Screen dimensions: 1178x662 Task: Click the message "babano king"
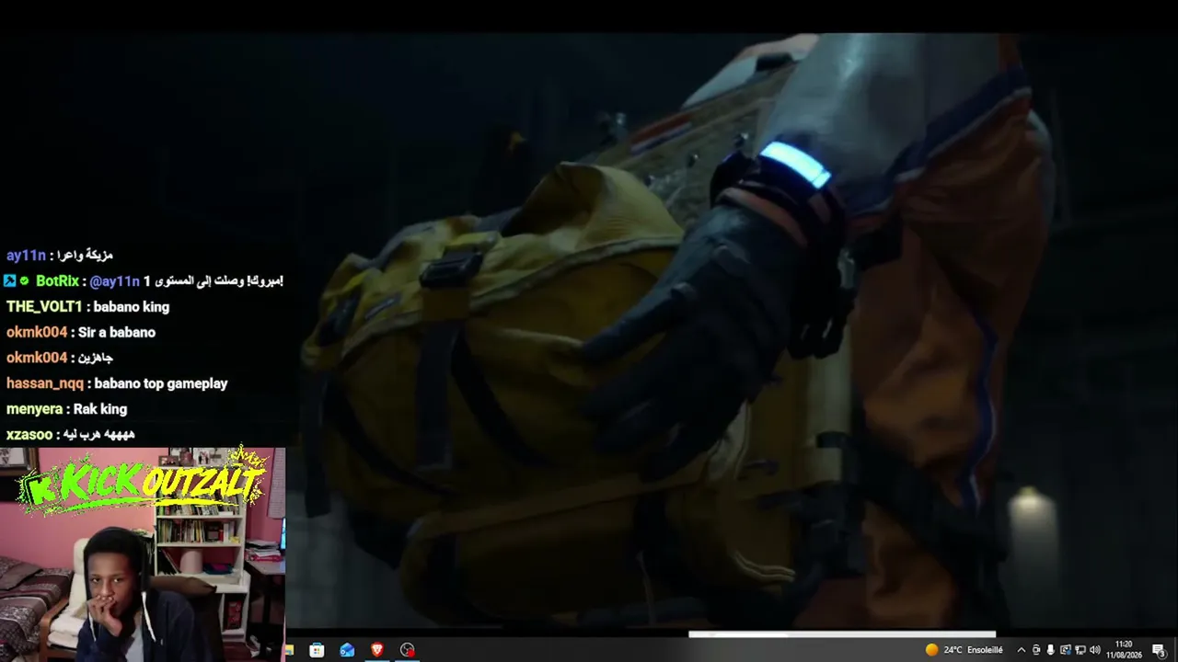pos(132,307)
